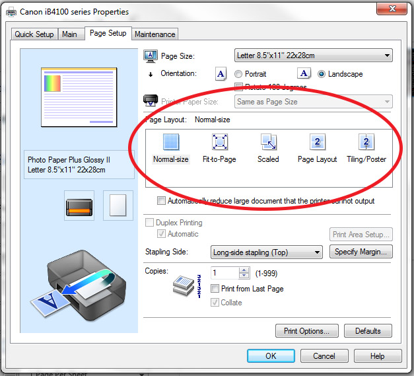Choose the Fit-to-Page layout icon

click(x=219, y=143)
